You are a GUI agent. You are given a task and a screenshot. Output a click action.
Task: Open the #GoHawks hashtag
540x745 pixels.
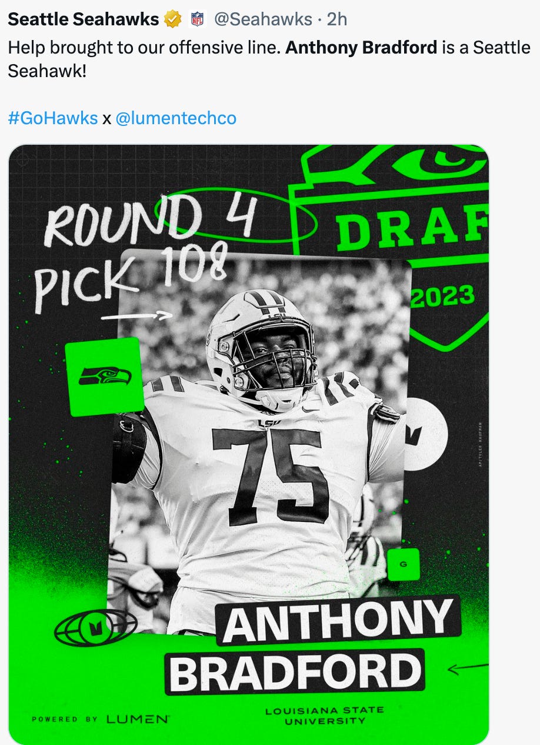point(53,118)
